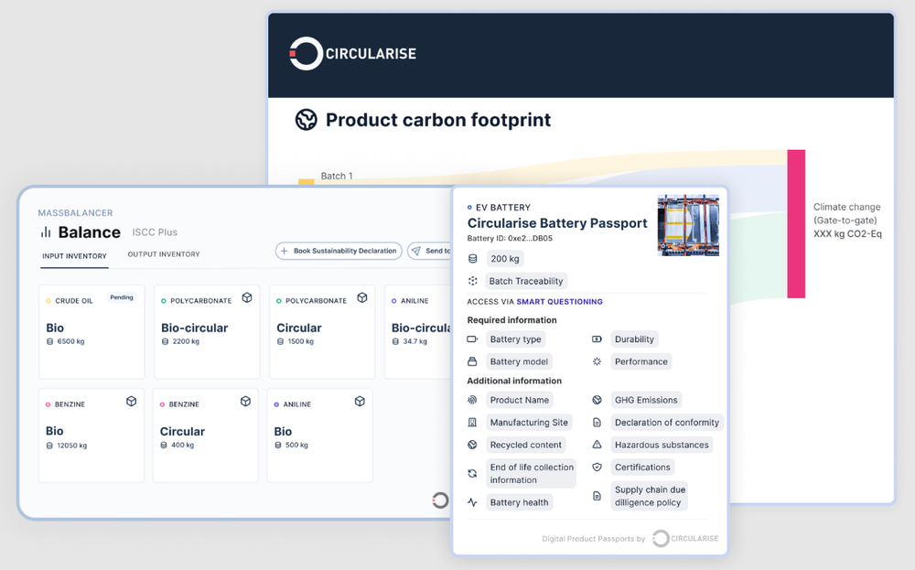Click the Circularise logo in passport footer

685,539
